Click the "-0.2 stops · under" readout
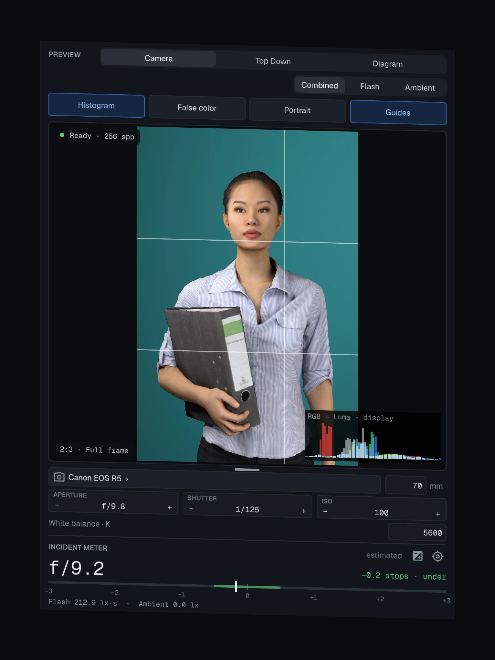 [x=404, y=576]
